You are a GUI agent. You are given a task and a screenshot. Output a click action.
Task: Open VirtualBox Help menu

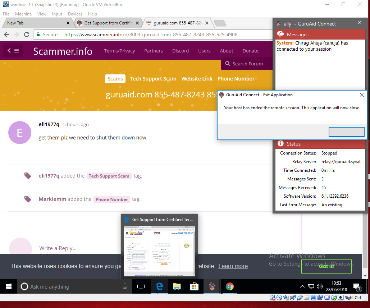92,14
